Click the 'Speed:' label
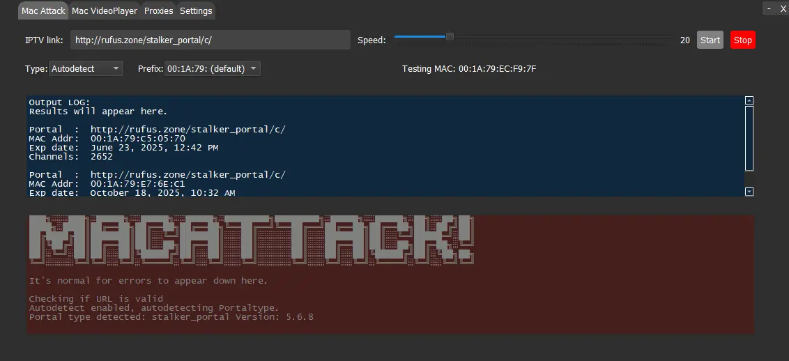Viewport: 789px width, 361px height. [x=372, y=40]
